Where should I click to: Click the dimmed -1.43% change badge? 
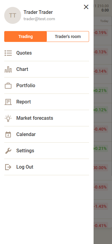101,206
